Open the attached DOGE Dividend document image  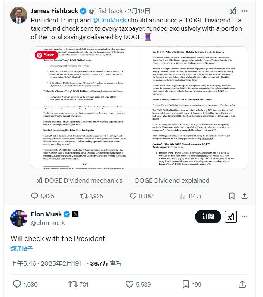coord(139,108)
